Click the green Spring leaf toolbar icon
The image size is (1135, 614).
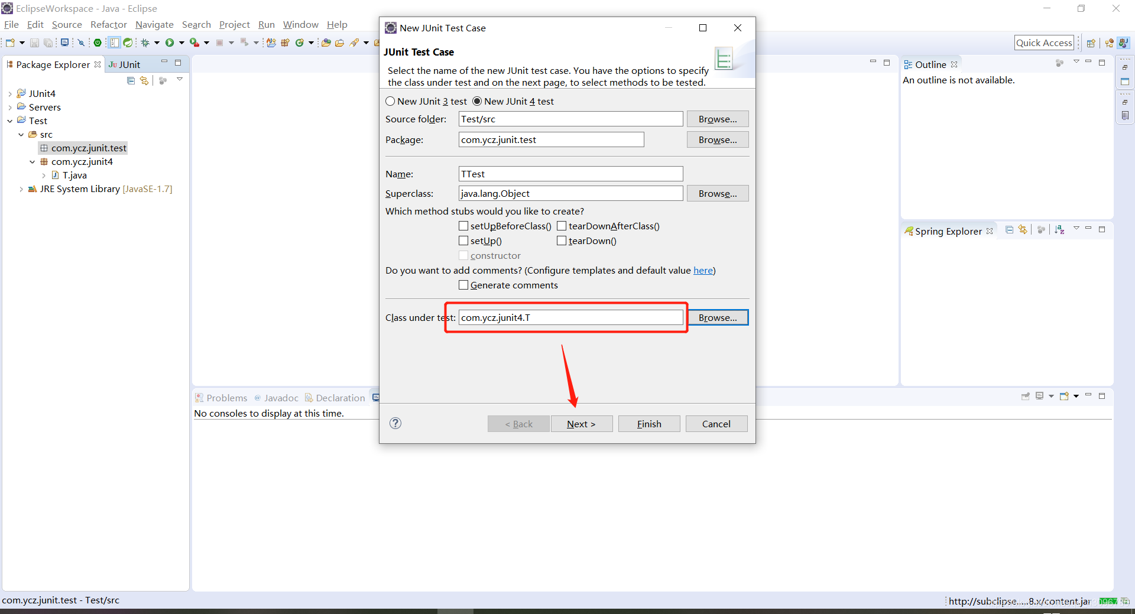point(127,43)
